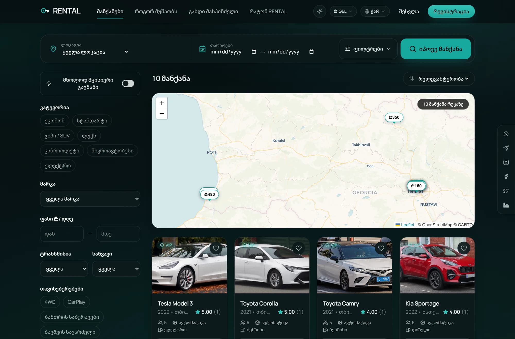Toggle the CarPlay feature chip
The image size is (515, 339).
click(x=76, y=302)
